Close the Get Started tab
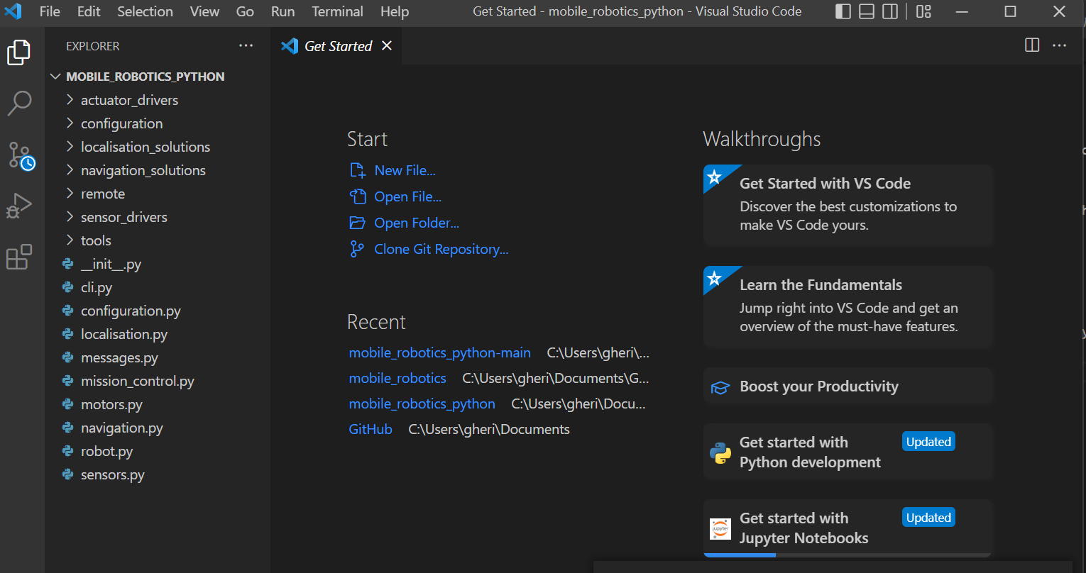 click(387, 45)
